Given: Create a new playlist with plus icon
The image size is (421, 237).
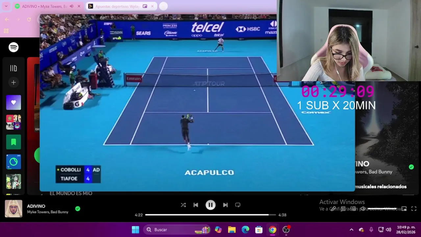Looking at the screenshot, I should point(13,83).
